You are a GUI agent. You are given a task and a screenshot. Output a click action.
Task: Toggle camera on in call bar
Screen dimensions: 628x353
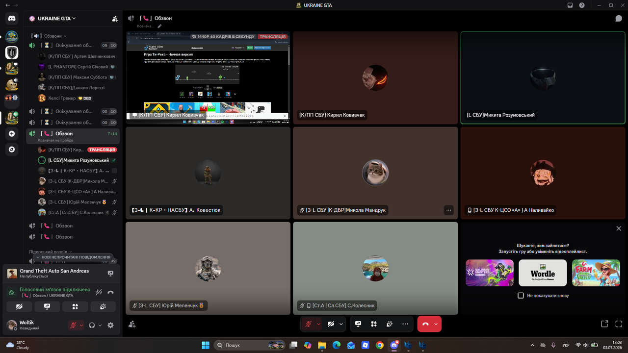pyautogui.click(x=331, y=324)
